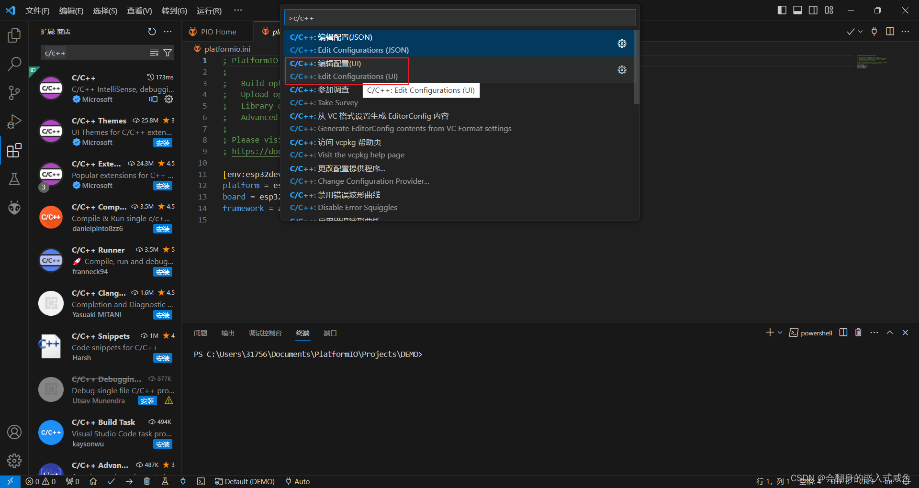
Task: Click PlatformIO Test flask in status bar
Action: coord(165,481)
